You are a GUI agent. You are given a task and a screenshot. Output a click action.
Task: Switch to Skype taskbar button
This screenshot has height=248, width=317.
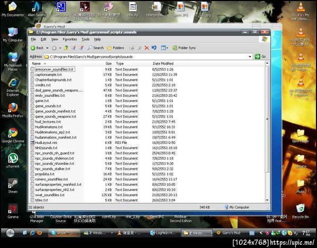pos(64,233)
